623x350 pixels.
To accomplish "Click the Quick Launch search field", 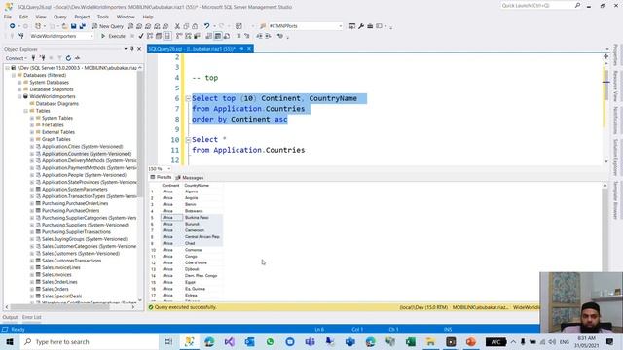I will click(536, 6).
